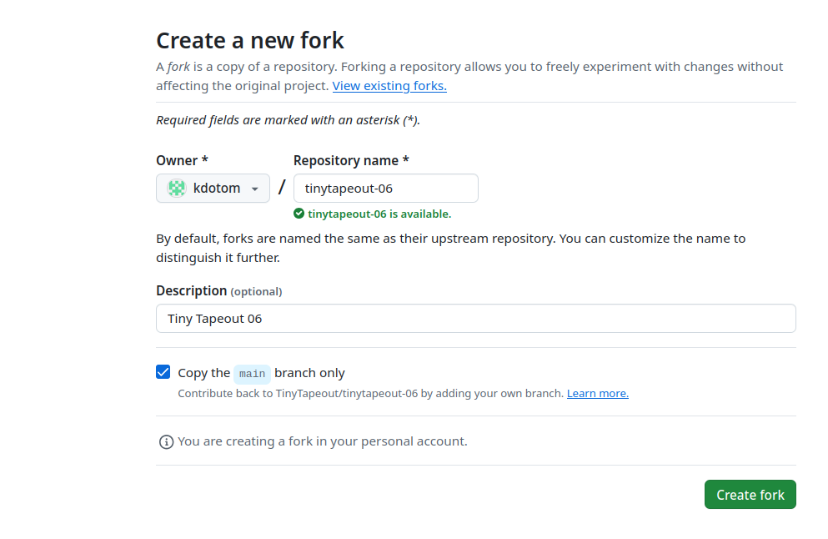Click the "Create a new fork" heading
Screen dimensions: 828x539
pyautogui.click(x=250, y=40)
